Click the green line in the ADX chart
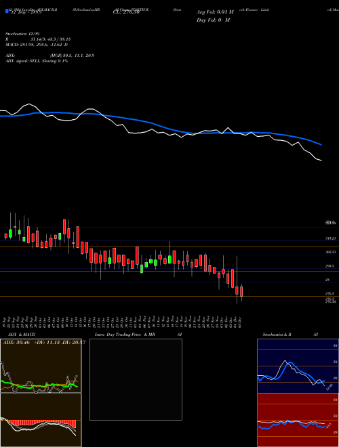 [40, 385]
